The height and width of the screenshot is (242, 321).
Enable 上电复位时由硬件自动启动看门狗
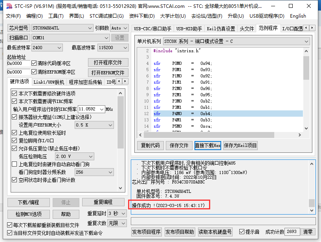tap(14, 164)
